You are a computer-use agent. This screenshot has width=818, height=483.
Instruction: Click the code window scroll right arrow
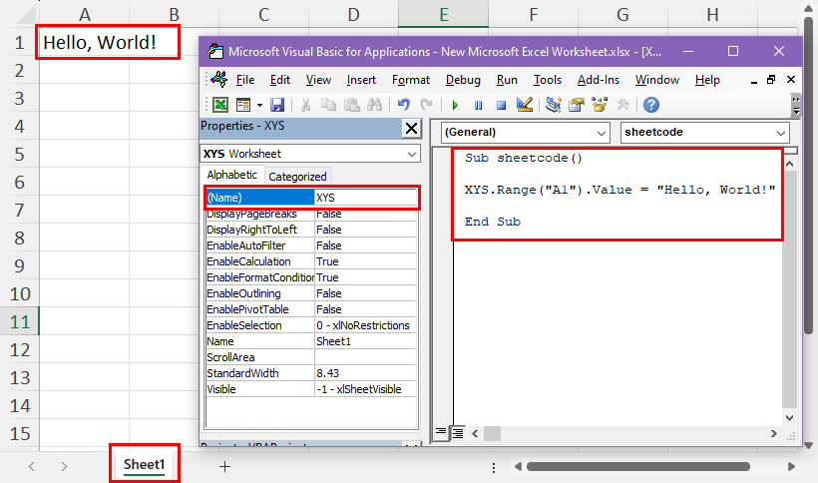click(x=774, y=433)
